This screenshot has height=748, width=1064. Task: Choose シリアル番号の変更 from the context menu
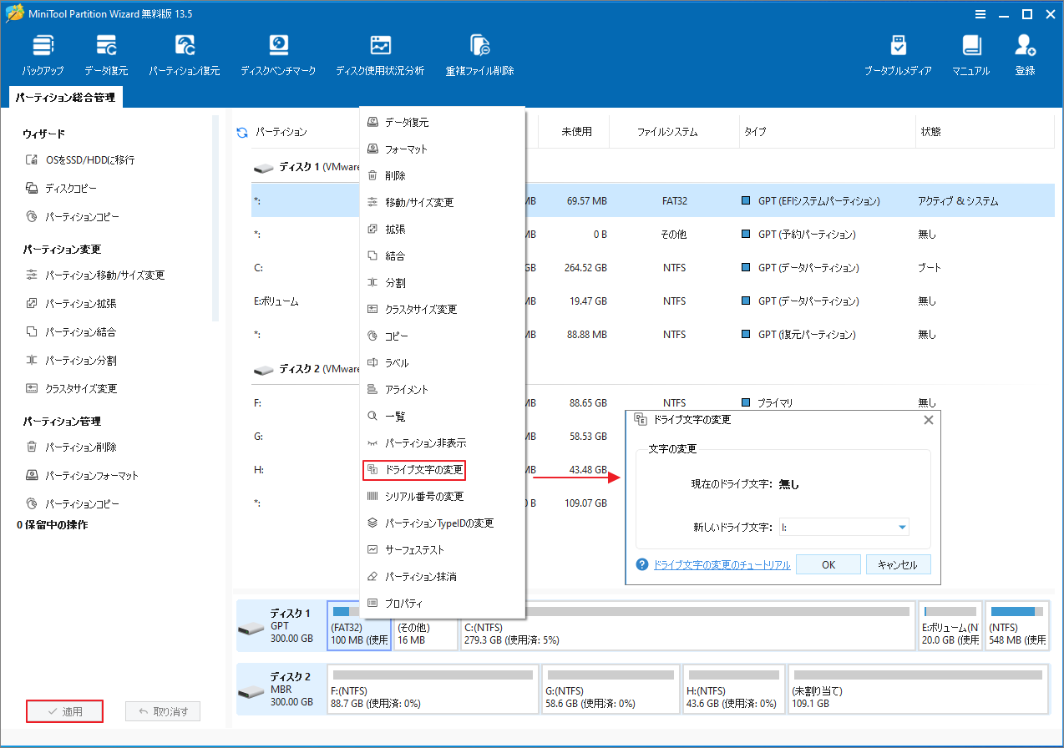click(424, 497)
